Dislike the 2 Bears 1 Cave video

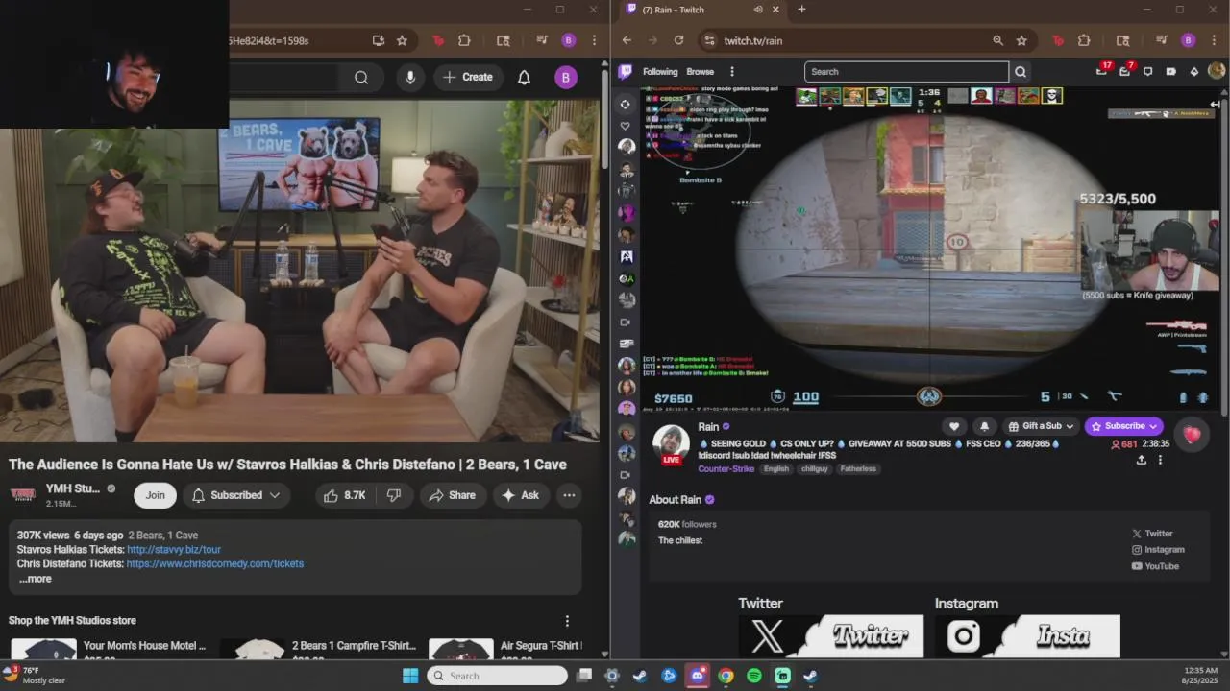tap(394, 495)
